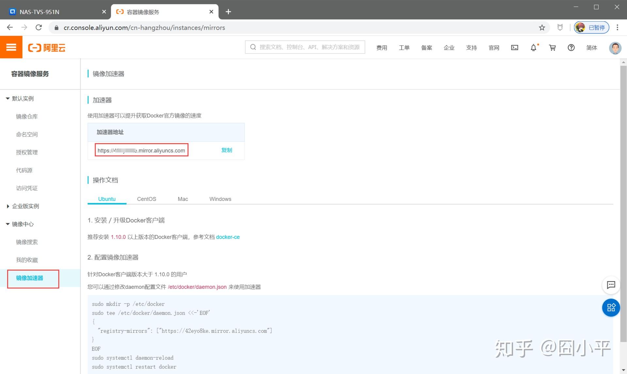The height and width of the screenshot is (374, 627).
Task: Open 镜像仓库 in the sidebar
Action: (27, 117)
